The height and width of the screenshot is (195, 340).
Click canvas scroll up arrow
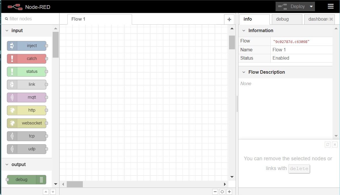point(232,29)
